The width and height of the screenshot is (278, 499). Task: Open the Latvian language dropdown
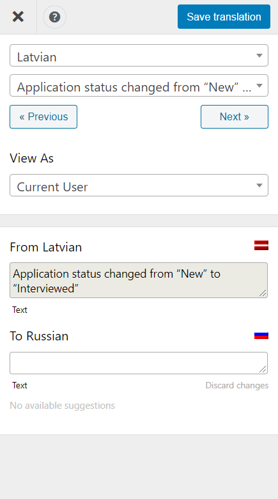[x=139, y=56]
